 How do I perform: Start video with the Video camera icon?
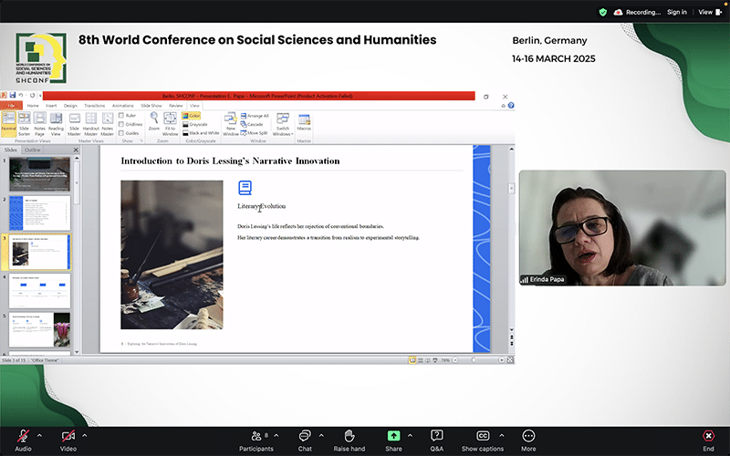(x=68, y=436)
